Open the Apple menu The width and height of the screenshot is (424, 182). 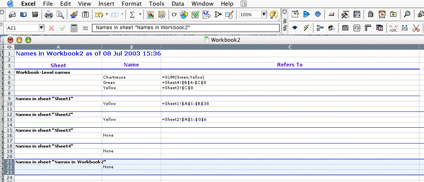[10, 4]
